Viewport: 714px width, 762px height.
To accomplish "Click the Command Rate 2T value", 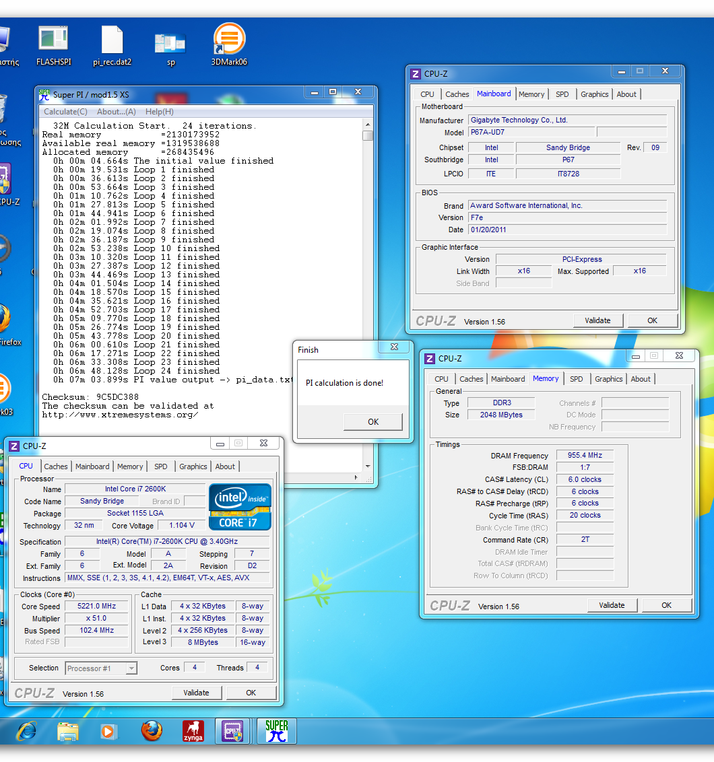I will pyautogui.click(x=585, y=539).
